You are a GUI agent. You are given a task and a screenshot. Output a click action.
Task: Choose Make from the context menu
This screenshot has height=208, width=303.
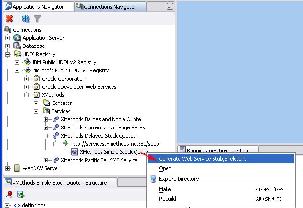coord(221,189)
